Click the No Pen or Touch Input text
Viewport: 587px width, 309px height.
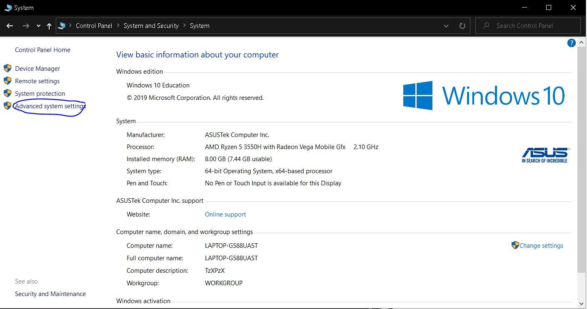[x=273, y=183]
